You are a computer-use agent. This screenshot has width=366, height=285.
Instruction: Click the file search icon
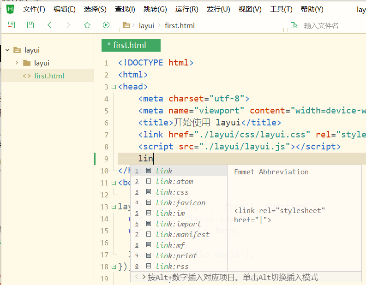[294, 25]
